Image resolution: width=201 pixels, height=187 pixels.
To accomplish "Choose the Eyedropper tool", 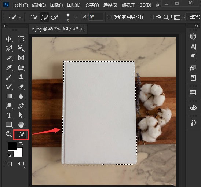I will [x=8, y=67].
